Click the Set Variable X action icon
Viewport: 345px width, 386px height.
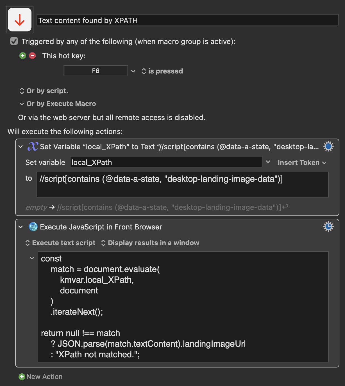pyautogui.click(x=33, y=146)
